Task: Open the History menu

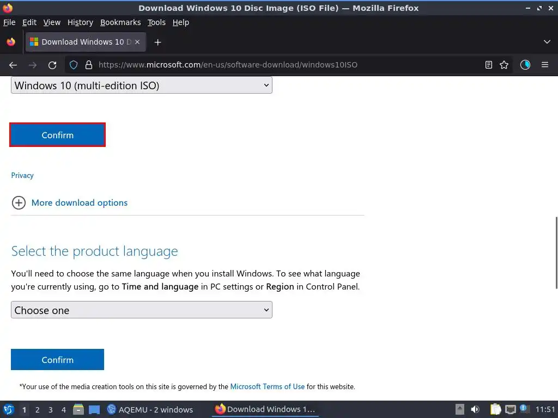Action: (x=80, y=22)
